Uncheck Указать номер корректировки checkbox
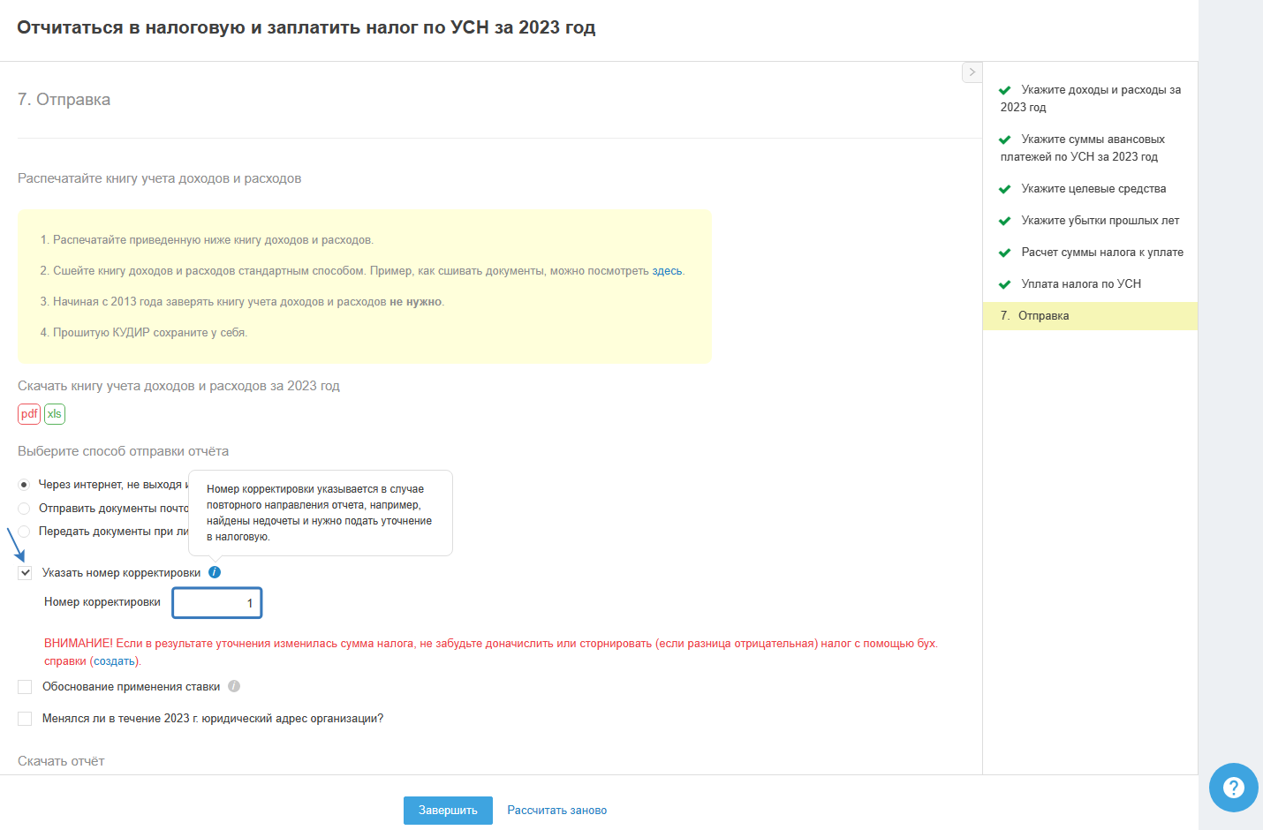1263x830 pixels. (26, 573)
